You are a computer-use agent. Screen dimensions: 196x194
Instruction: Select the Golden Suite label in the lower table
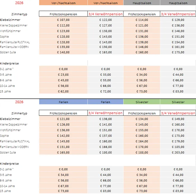pos(8,153)
